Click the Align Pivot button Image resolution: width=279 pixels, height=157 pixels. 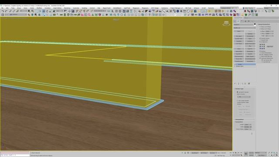(270, 47)
